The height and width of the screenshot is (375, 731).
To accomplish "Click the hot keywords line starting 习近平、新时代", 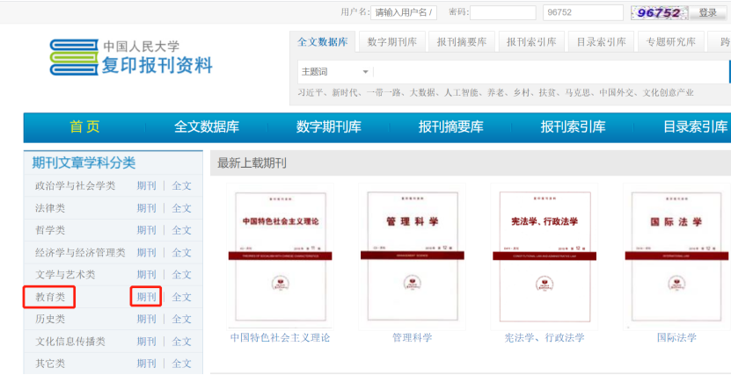I will pos(496,92).
